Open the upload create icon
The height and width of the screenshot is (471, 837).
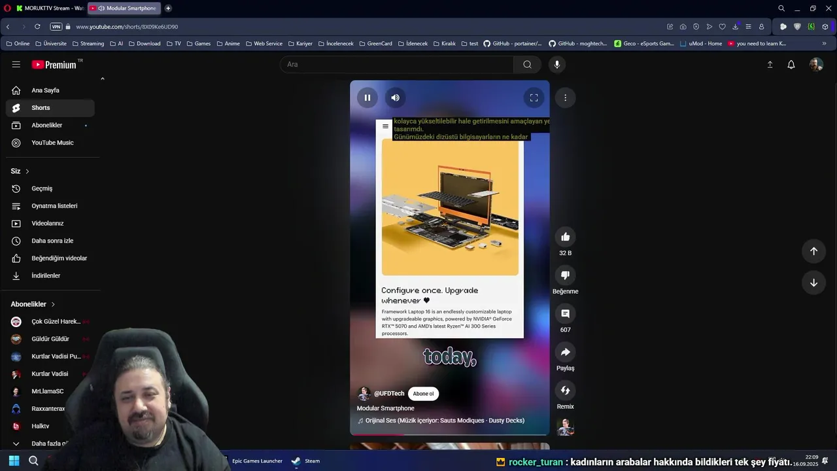tap(770, 65)
